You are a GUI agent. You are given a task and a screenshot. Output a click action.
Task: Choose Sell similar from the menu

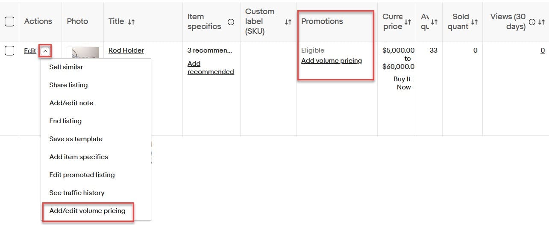[x=66, y=67]
